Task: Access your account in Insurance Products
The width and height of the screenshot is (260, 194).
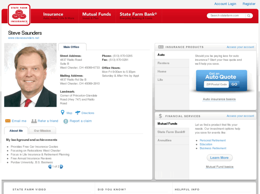Action: (240, 47)
